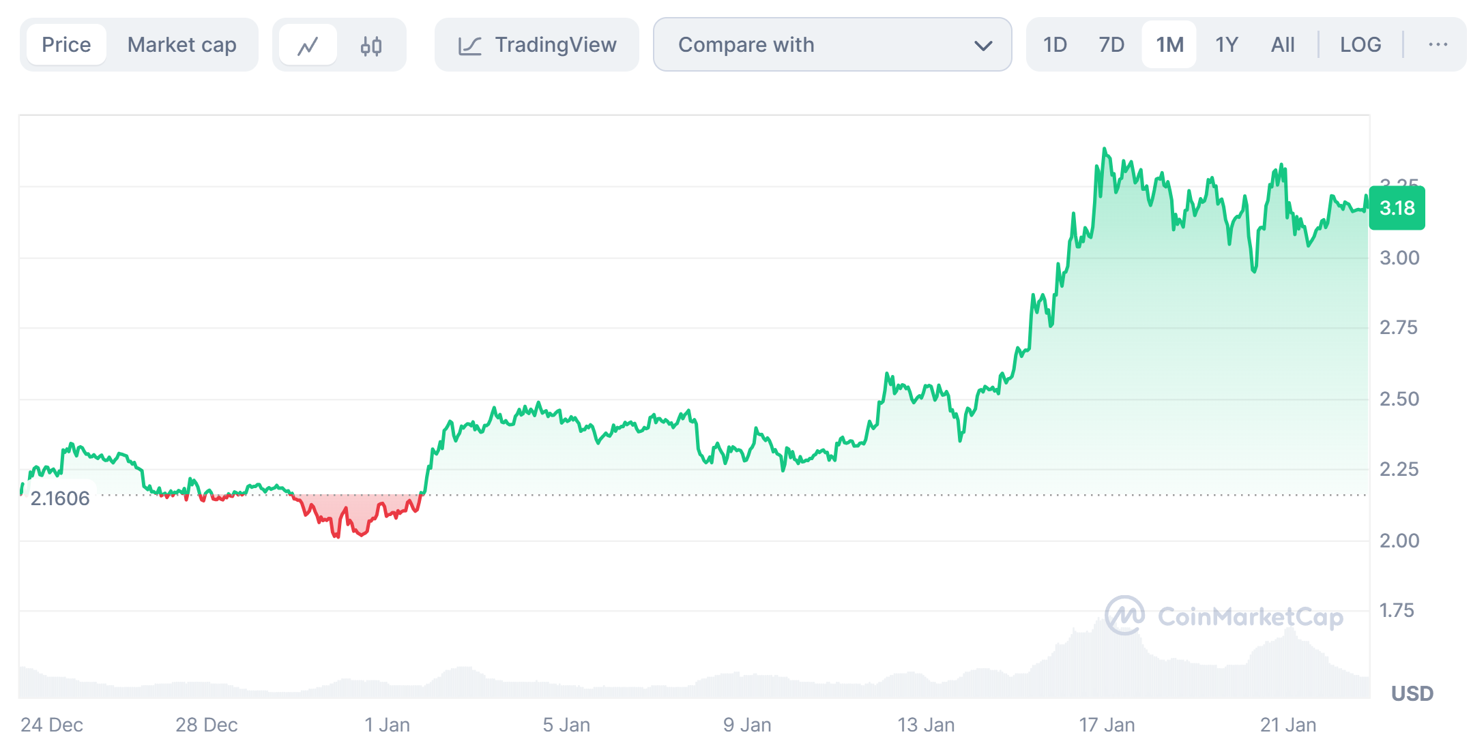Image resolution: width=1471 pixels, height=739 pixels.
Task: Select the 1Y time range
Action: (1226, 45)
